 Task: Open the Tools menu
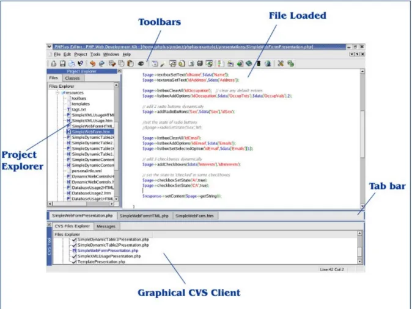click(95, 54)
